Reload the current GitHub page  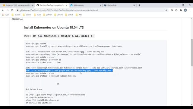coord(12,10)
